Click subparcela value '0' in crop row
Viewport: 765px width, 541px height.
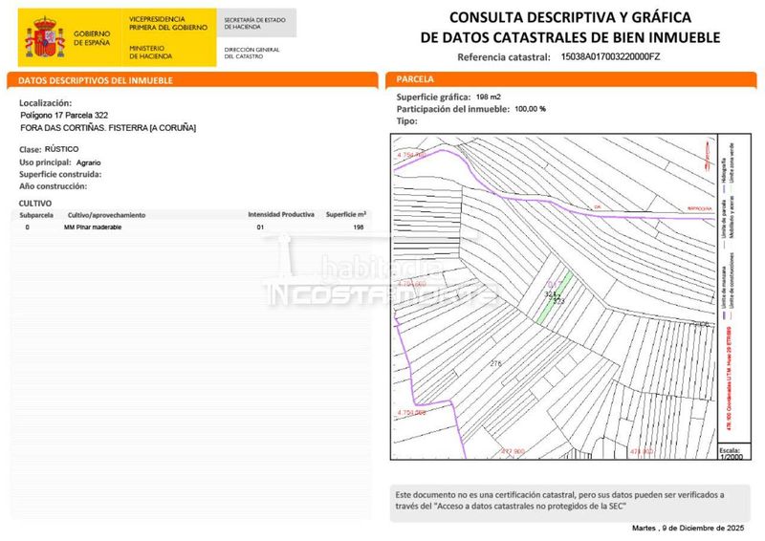pyautogui.click(x=28, y=227)
